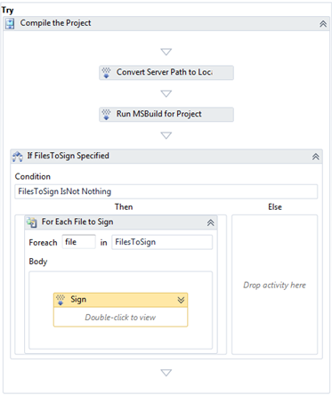This screenshot has width=332, height=395.
Task: Collapse the Compile the Project sequence
Action: 323,24
